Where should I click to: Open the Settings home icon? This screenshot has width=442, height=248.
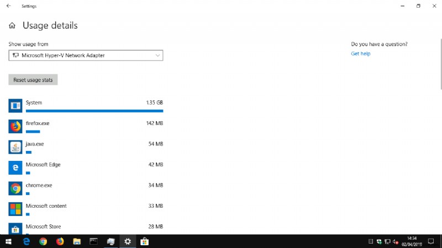(12, 25)
